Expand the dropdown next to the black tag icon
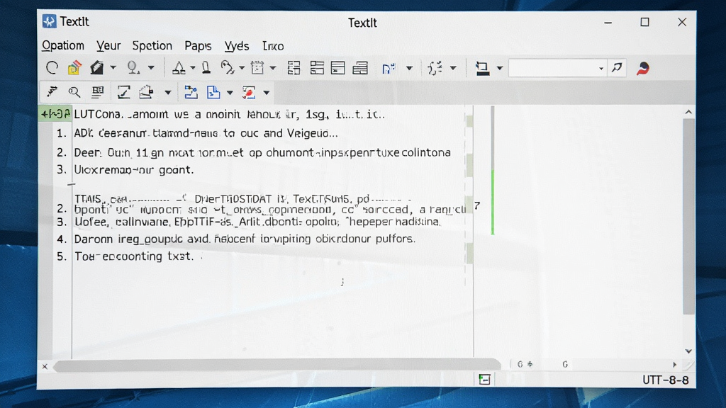The height and width of the screenshot is (408, 726). coord(113,68)
